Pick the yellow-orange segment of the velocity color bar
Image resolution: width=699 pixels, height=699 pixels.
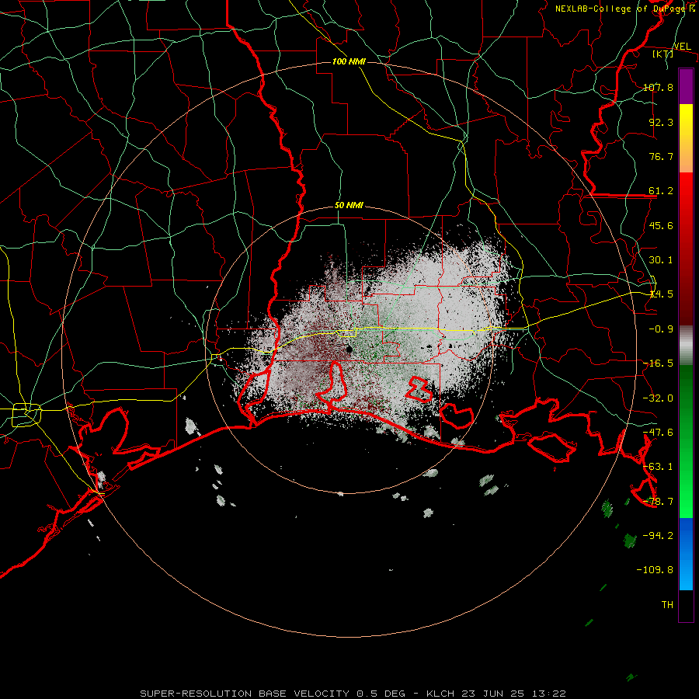686,138
